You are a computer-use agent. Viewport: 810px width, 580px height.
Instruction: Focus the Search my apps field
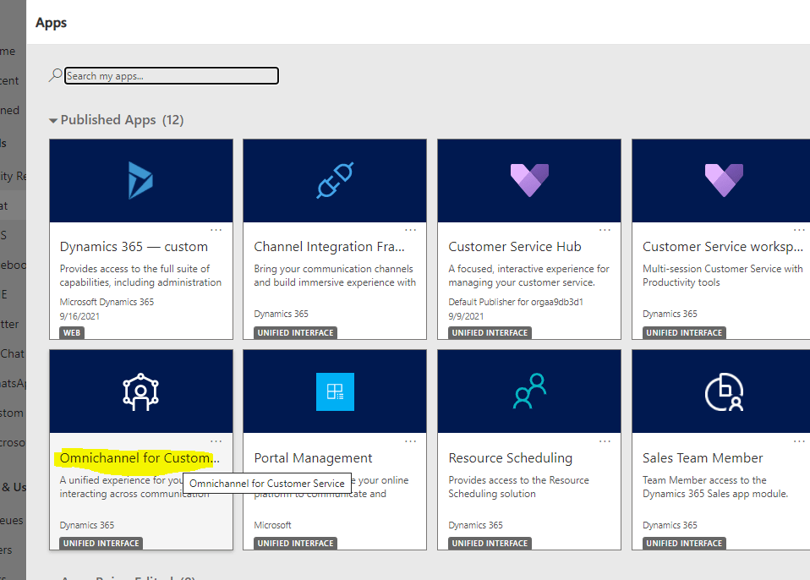(172, 76)
